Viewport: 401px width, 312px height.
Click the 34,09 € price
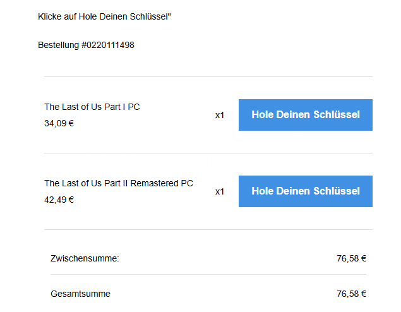(59, 123)
